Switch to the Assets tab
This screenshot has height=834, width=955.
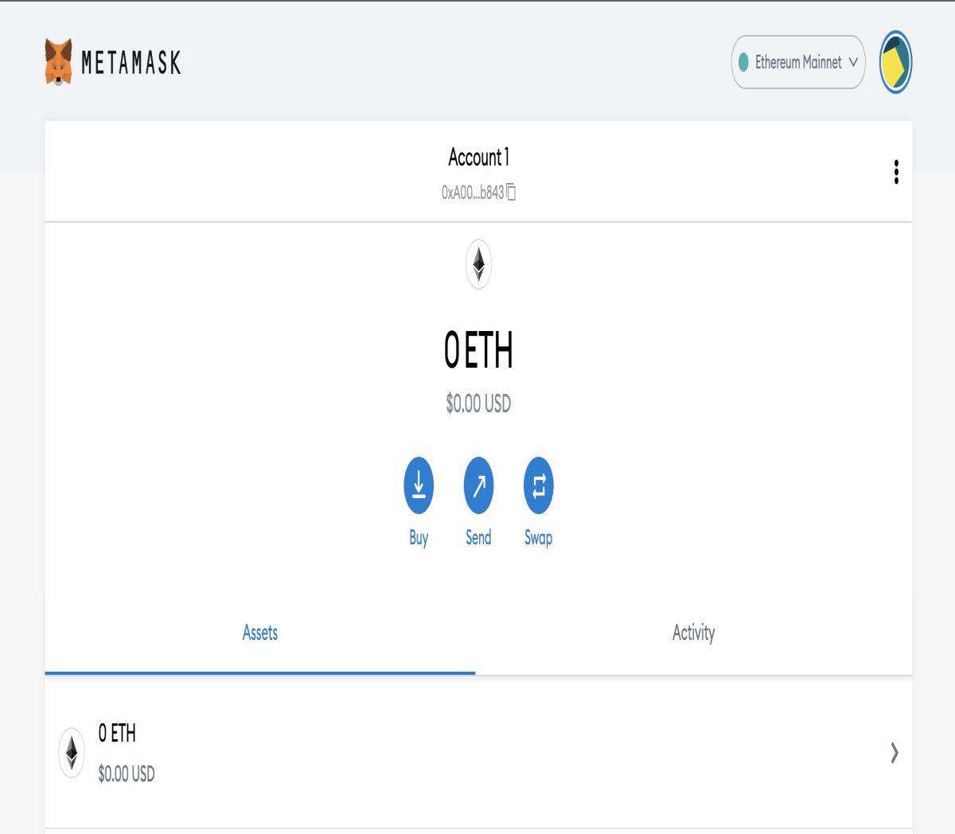click(260, 633)
